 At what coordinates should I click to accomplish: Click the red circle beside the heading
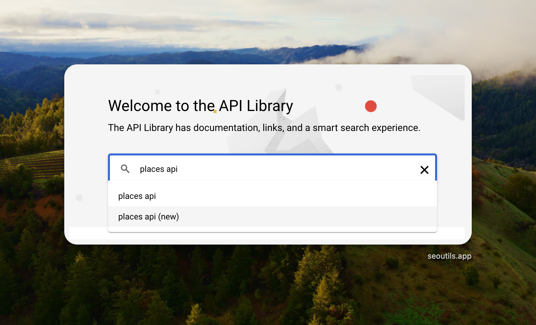371,106
